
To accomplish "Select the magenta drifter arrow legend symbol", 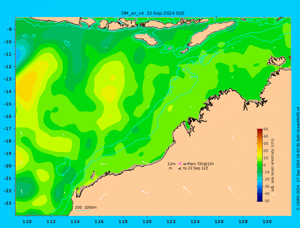I will click(x=180, y=163).
